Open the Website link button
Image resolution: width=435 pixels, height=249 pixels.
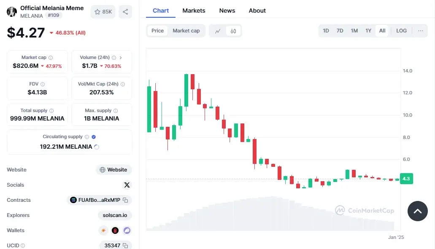coord(113,170)
